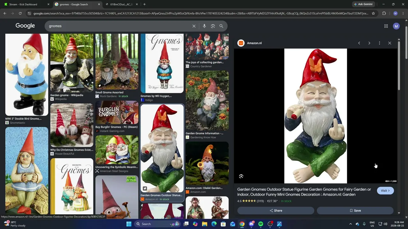Go to the Google logo homepage
The image size is (408, 229).
pos(25,26)
